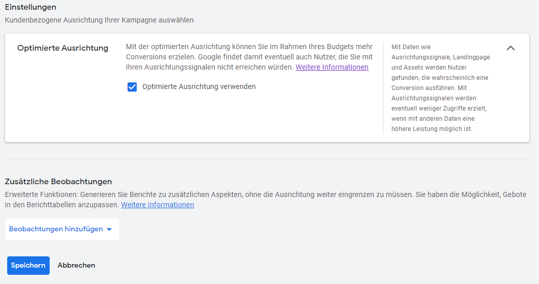Click the Abbrechen button

pos(76,266)
